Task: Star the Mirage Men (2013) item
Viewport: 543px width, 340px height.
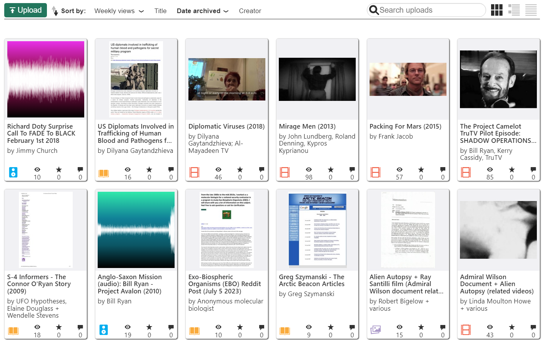Action: 330,169
